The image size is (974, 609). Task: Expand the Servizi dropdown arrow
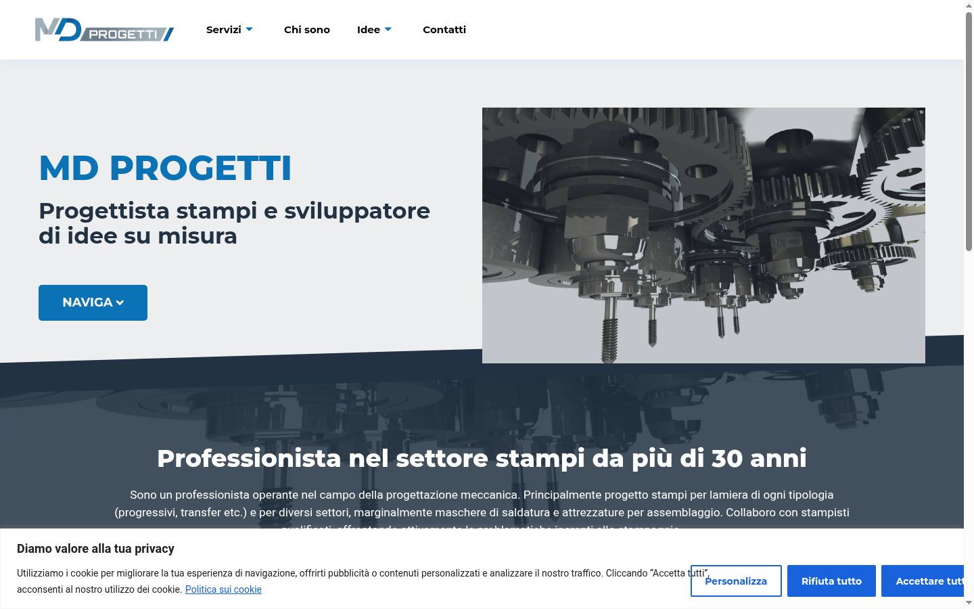tap(249, 29)
